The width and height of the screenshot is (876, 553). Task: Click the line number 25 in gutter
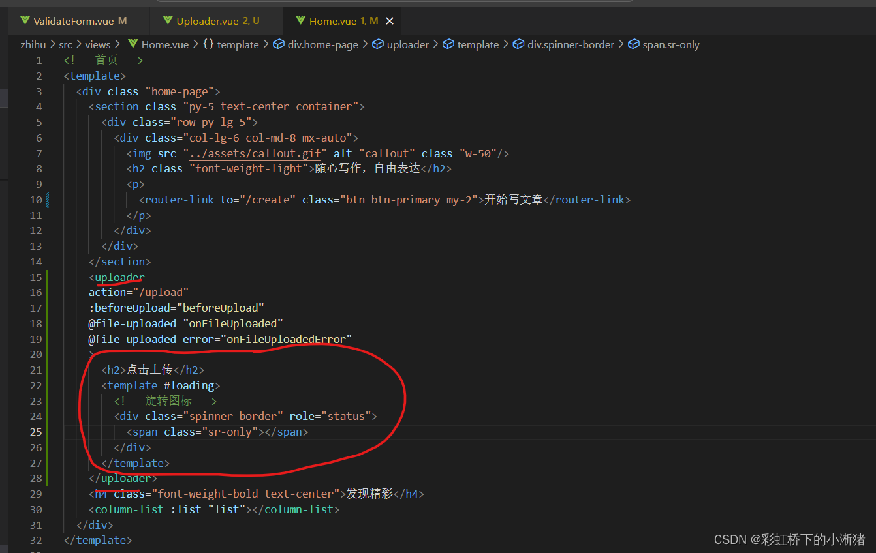point(35,432)
